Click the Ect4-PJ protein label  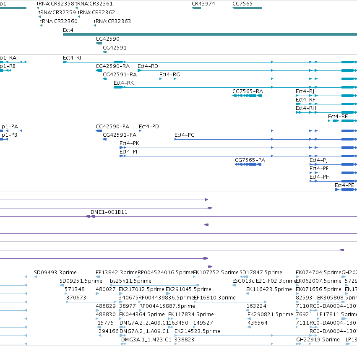[x=318, y=160]
